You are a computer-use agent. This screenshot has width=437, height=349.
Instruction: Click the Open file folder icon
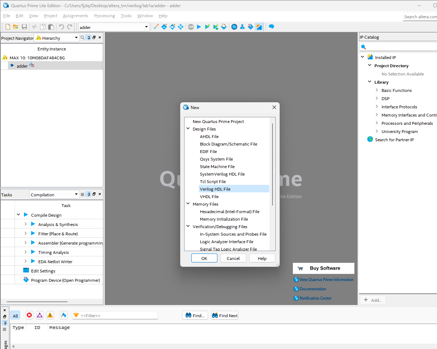point(16,27)
